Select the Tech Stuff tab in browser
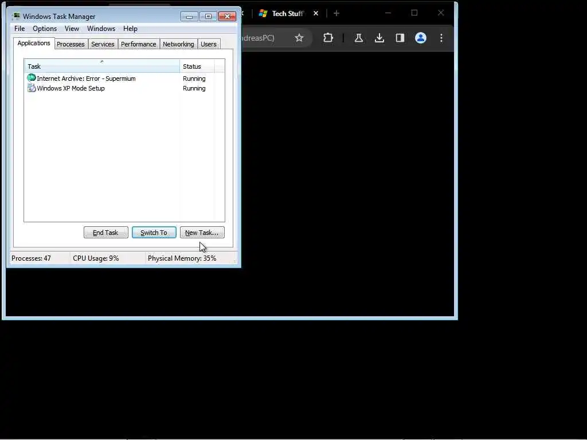The height and width of the screenshot is (440, 587). [287, 14]
